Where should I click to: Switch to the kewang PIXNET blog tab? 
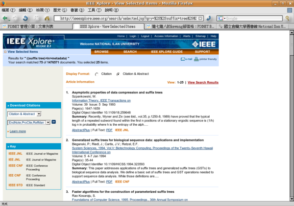coord(180,26)
